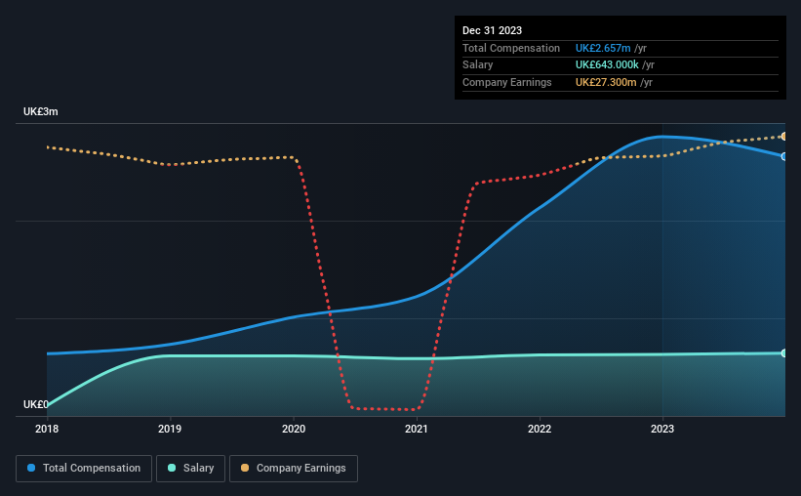Viewport: 801px width, 496px height.
Task: Click the Total Compensation tooltip row label
Action: pyautogui.click(x=511, y=48)
